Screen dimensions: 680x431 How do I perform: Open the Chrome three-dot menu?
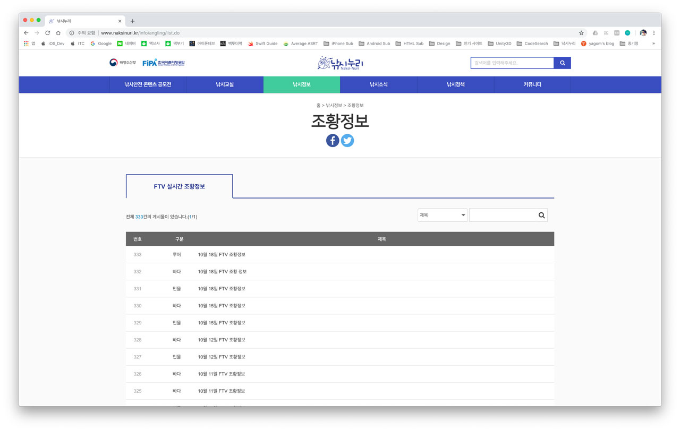[654, 33]
